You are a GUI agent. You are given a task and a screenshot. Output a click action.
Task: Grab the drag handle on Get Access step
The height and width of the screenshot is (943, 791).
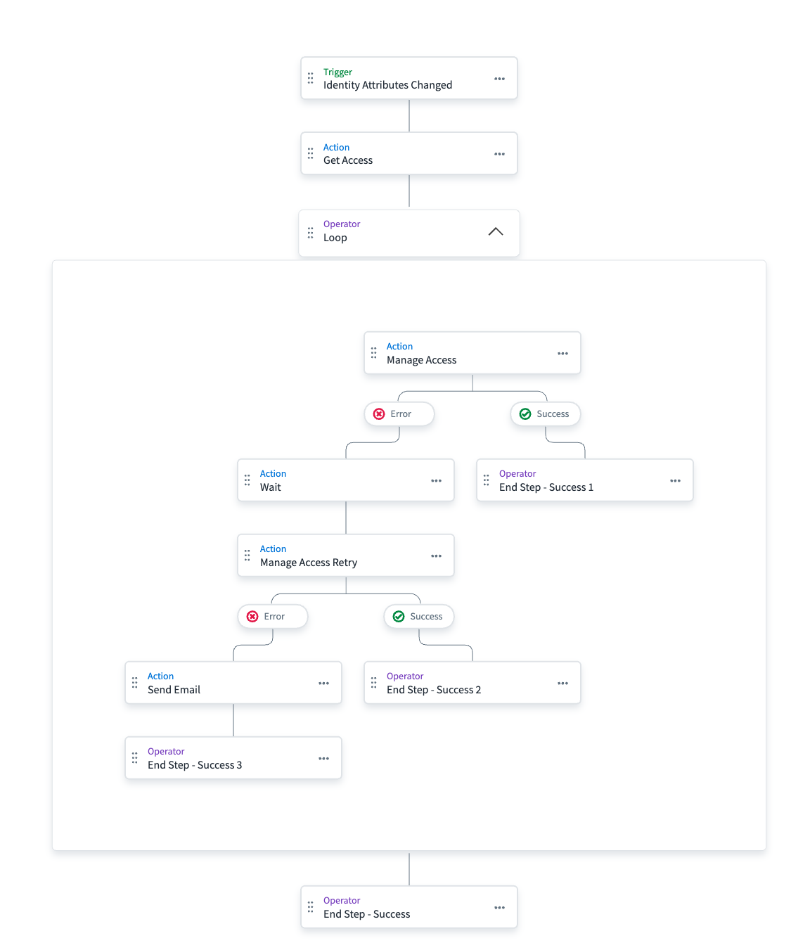coord(311,153)
